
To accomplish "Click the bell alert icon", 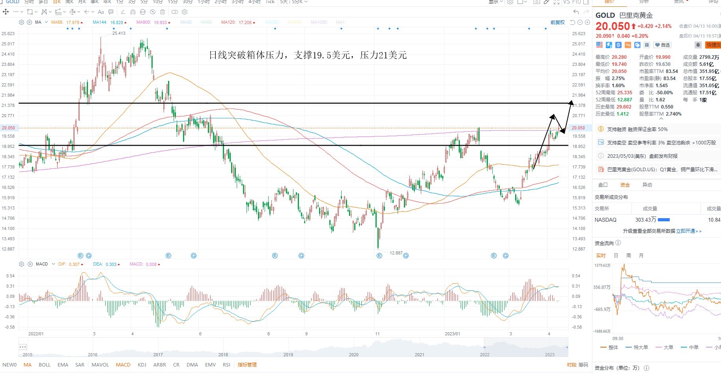I will 698,45.
